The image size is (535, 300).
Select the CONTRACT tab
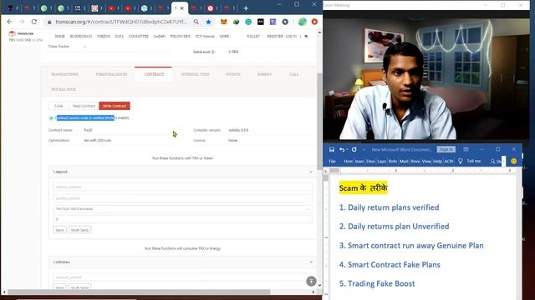(x=154, y=74)
